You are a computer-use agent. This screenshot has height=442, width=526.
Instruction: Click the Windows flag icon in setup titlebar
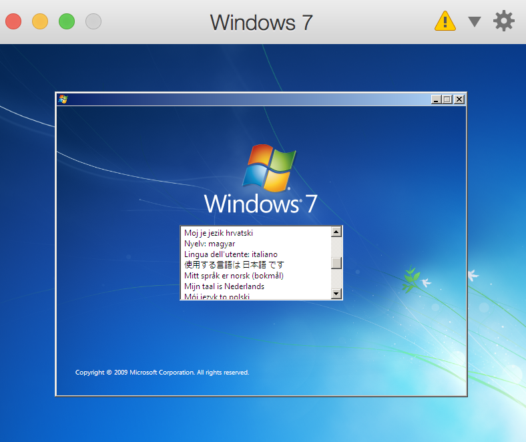[63, 99]
